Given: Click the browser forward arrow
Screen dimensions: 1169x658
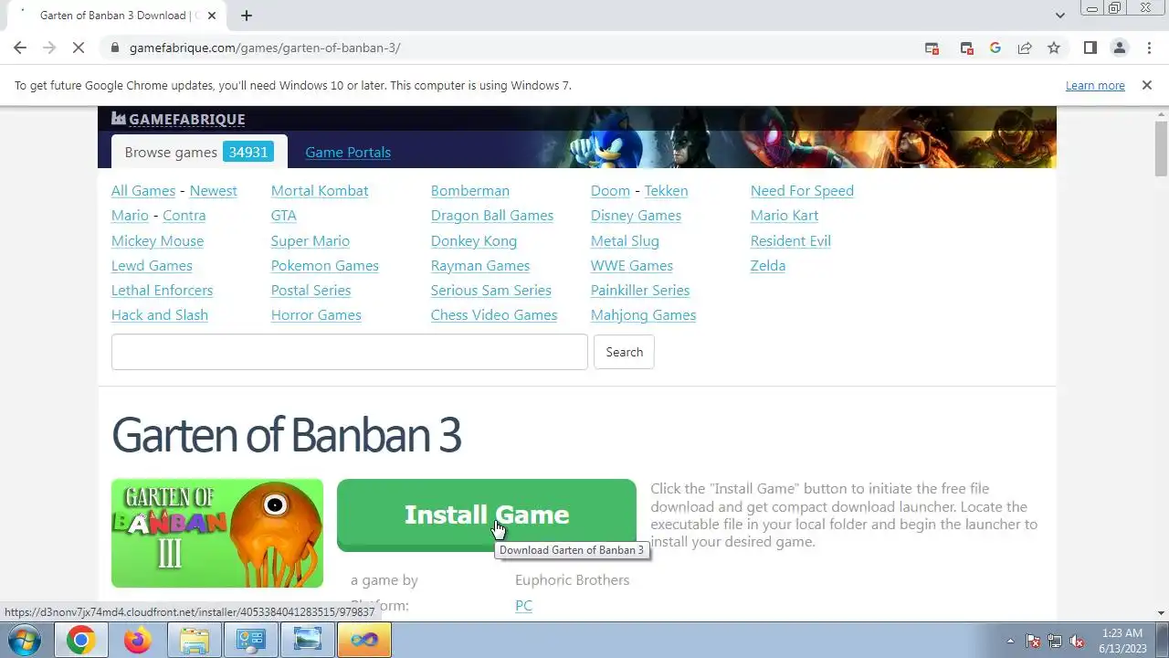Looking at the screenshot, I should [49, 48].
